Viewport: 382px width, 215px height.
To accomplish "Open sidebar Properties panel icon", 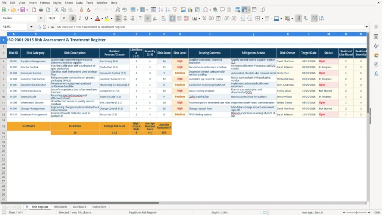I will (376, 37).
